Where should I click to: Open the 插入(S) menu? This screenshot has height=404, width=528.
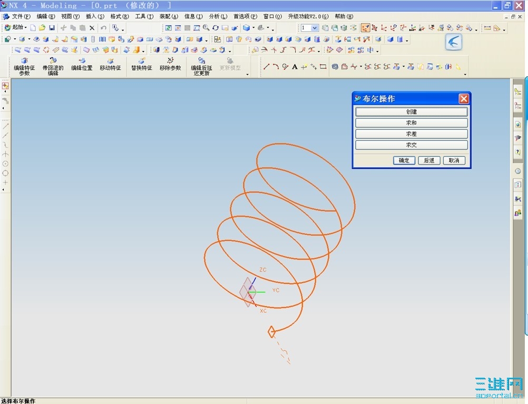[x=95, y=16]
